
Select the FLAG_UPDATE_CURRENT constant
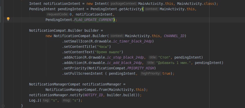(94, 20)
